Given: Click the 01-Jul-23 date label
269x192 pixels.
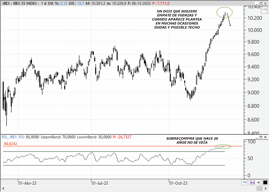Looking at the screenshot, I should click(100, 183).
